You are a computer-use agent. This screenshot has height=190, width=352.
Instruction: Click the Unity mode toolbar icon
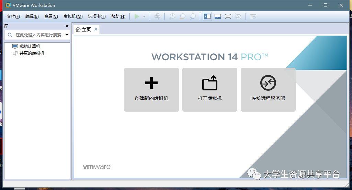(238, 16)
